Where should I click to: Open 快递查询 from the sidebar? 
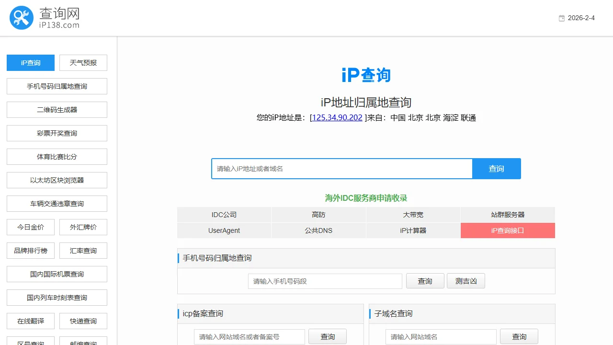coord(83,321)
